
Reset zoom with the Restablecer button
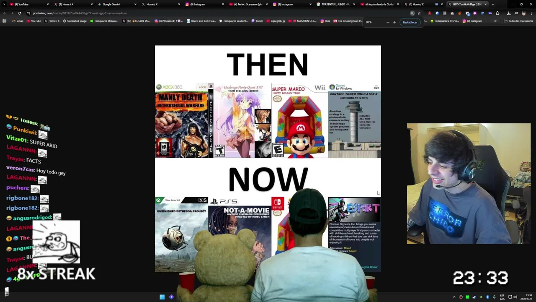410,22
